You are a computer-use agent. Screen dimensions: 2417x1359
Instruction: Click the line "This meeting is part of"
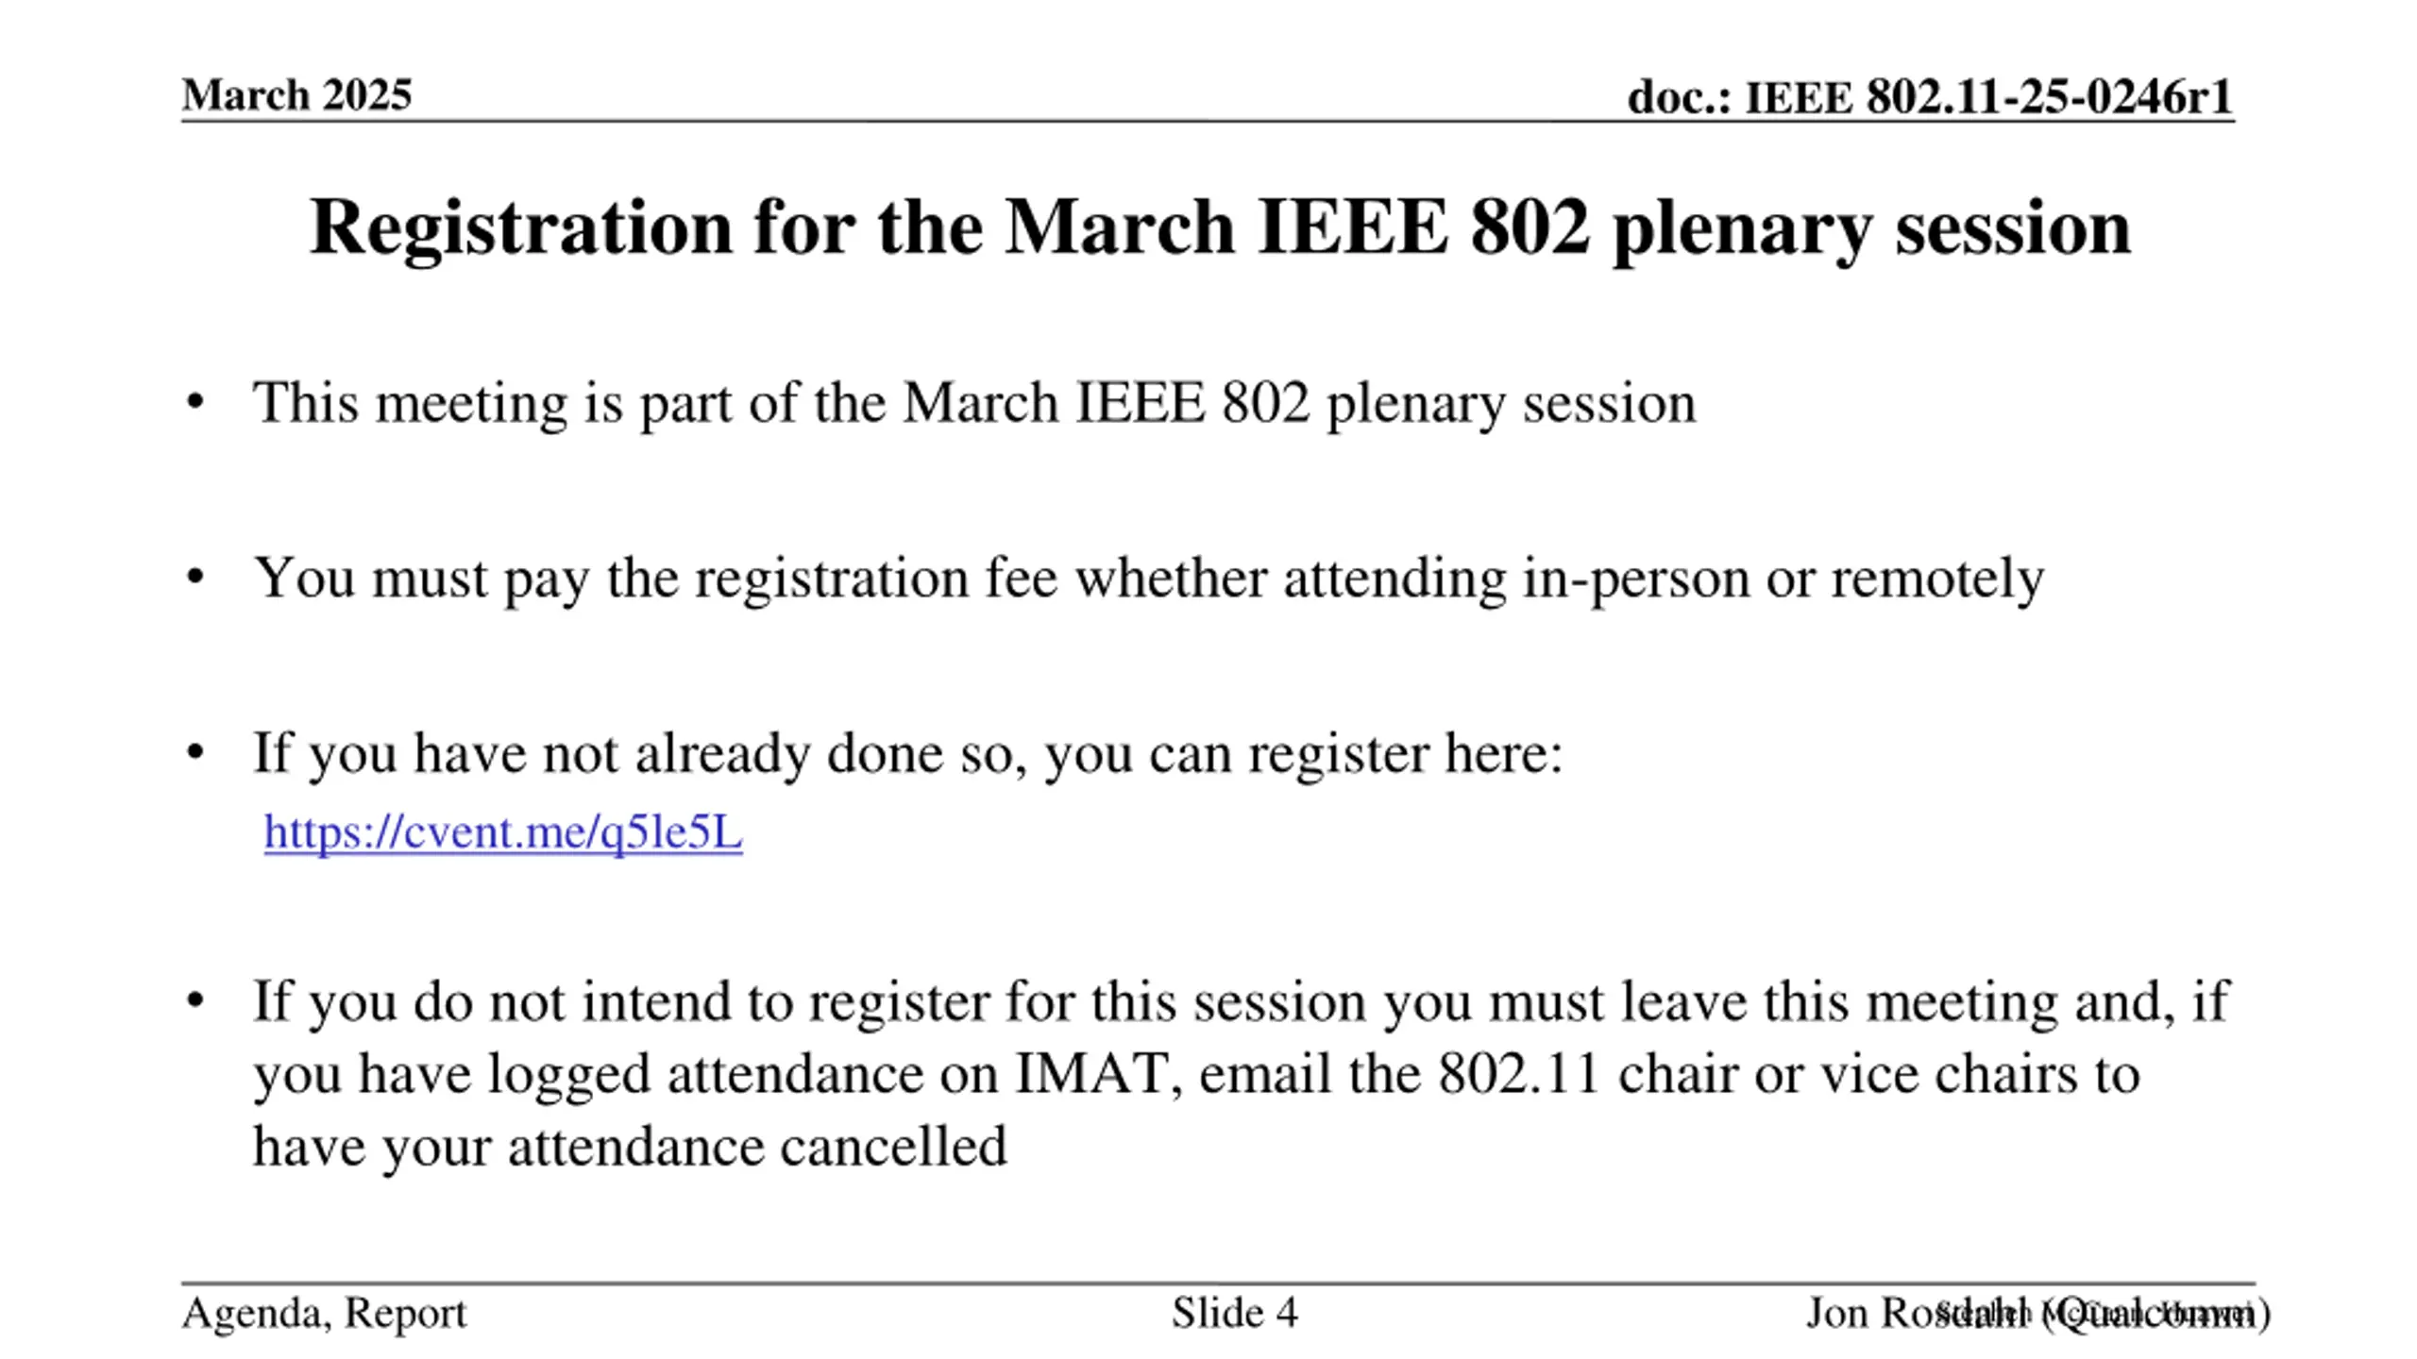973,403
